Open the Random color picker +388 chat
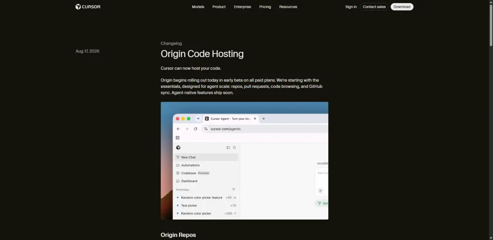 coord(206,213)
